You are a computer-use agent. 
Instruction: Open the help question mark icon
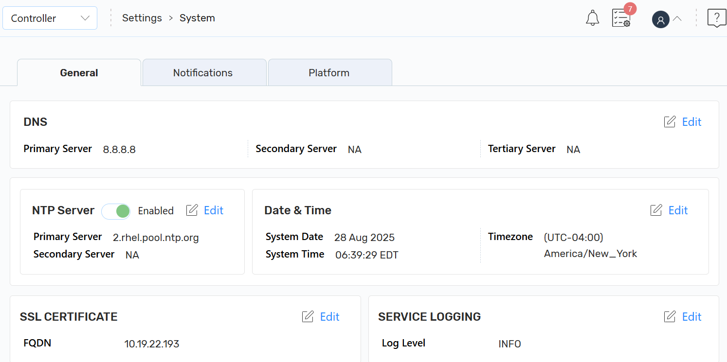coord(716,18)
